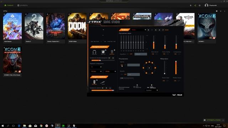Screen dimensions: 228x128
Task: Open XCOM 2 War of the Chosen tile
Action: 12,62
